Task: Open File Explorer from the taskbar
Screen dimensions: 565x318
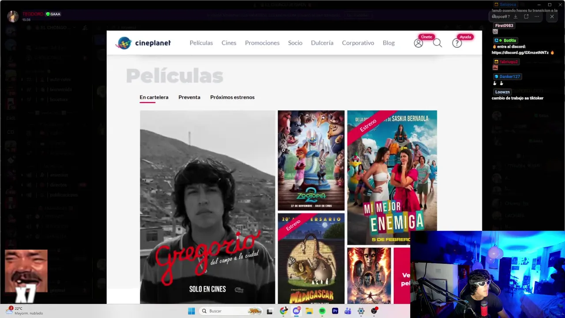Action: (x=309, y=311)
